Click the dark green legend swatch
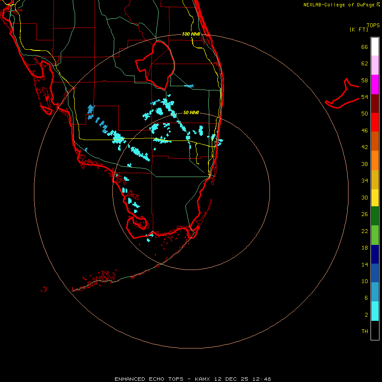382x382 pixels. click(375, 216)
